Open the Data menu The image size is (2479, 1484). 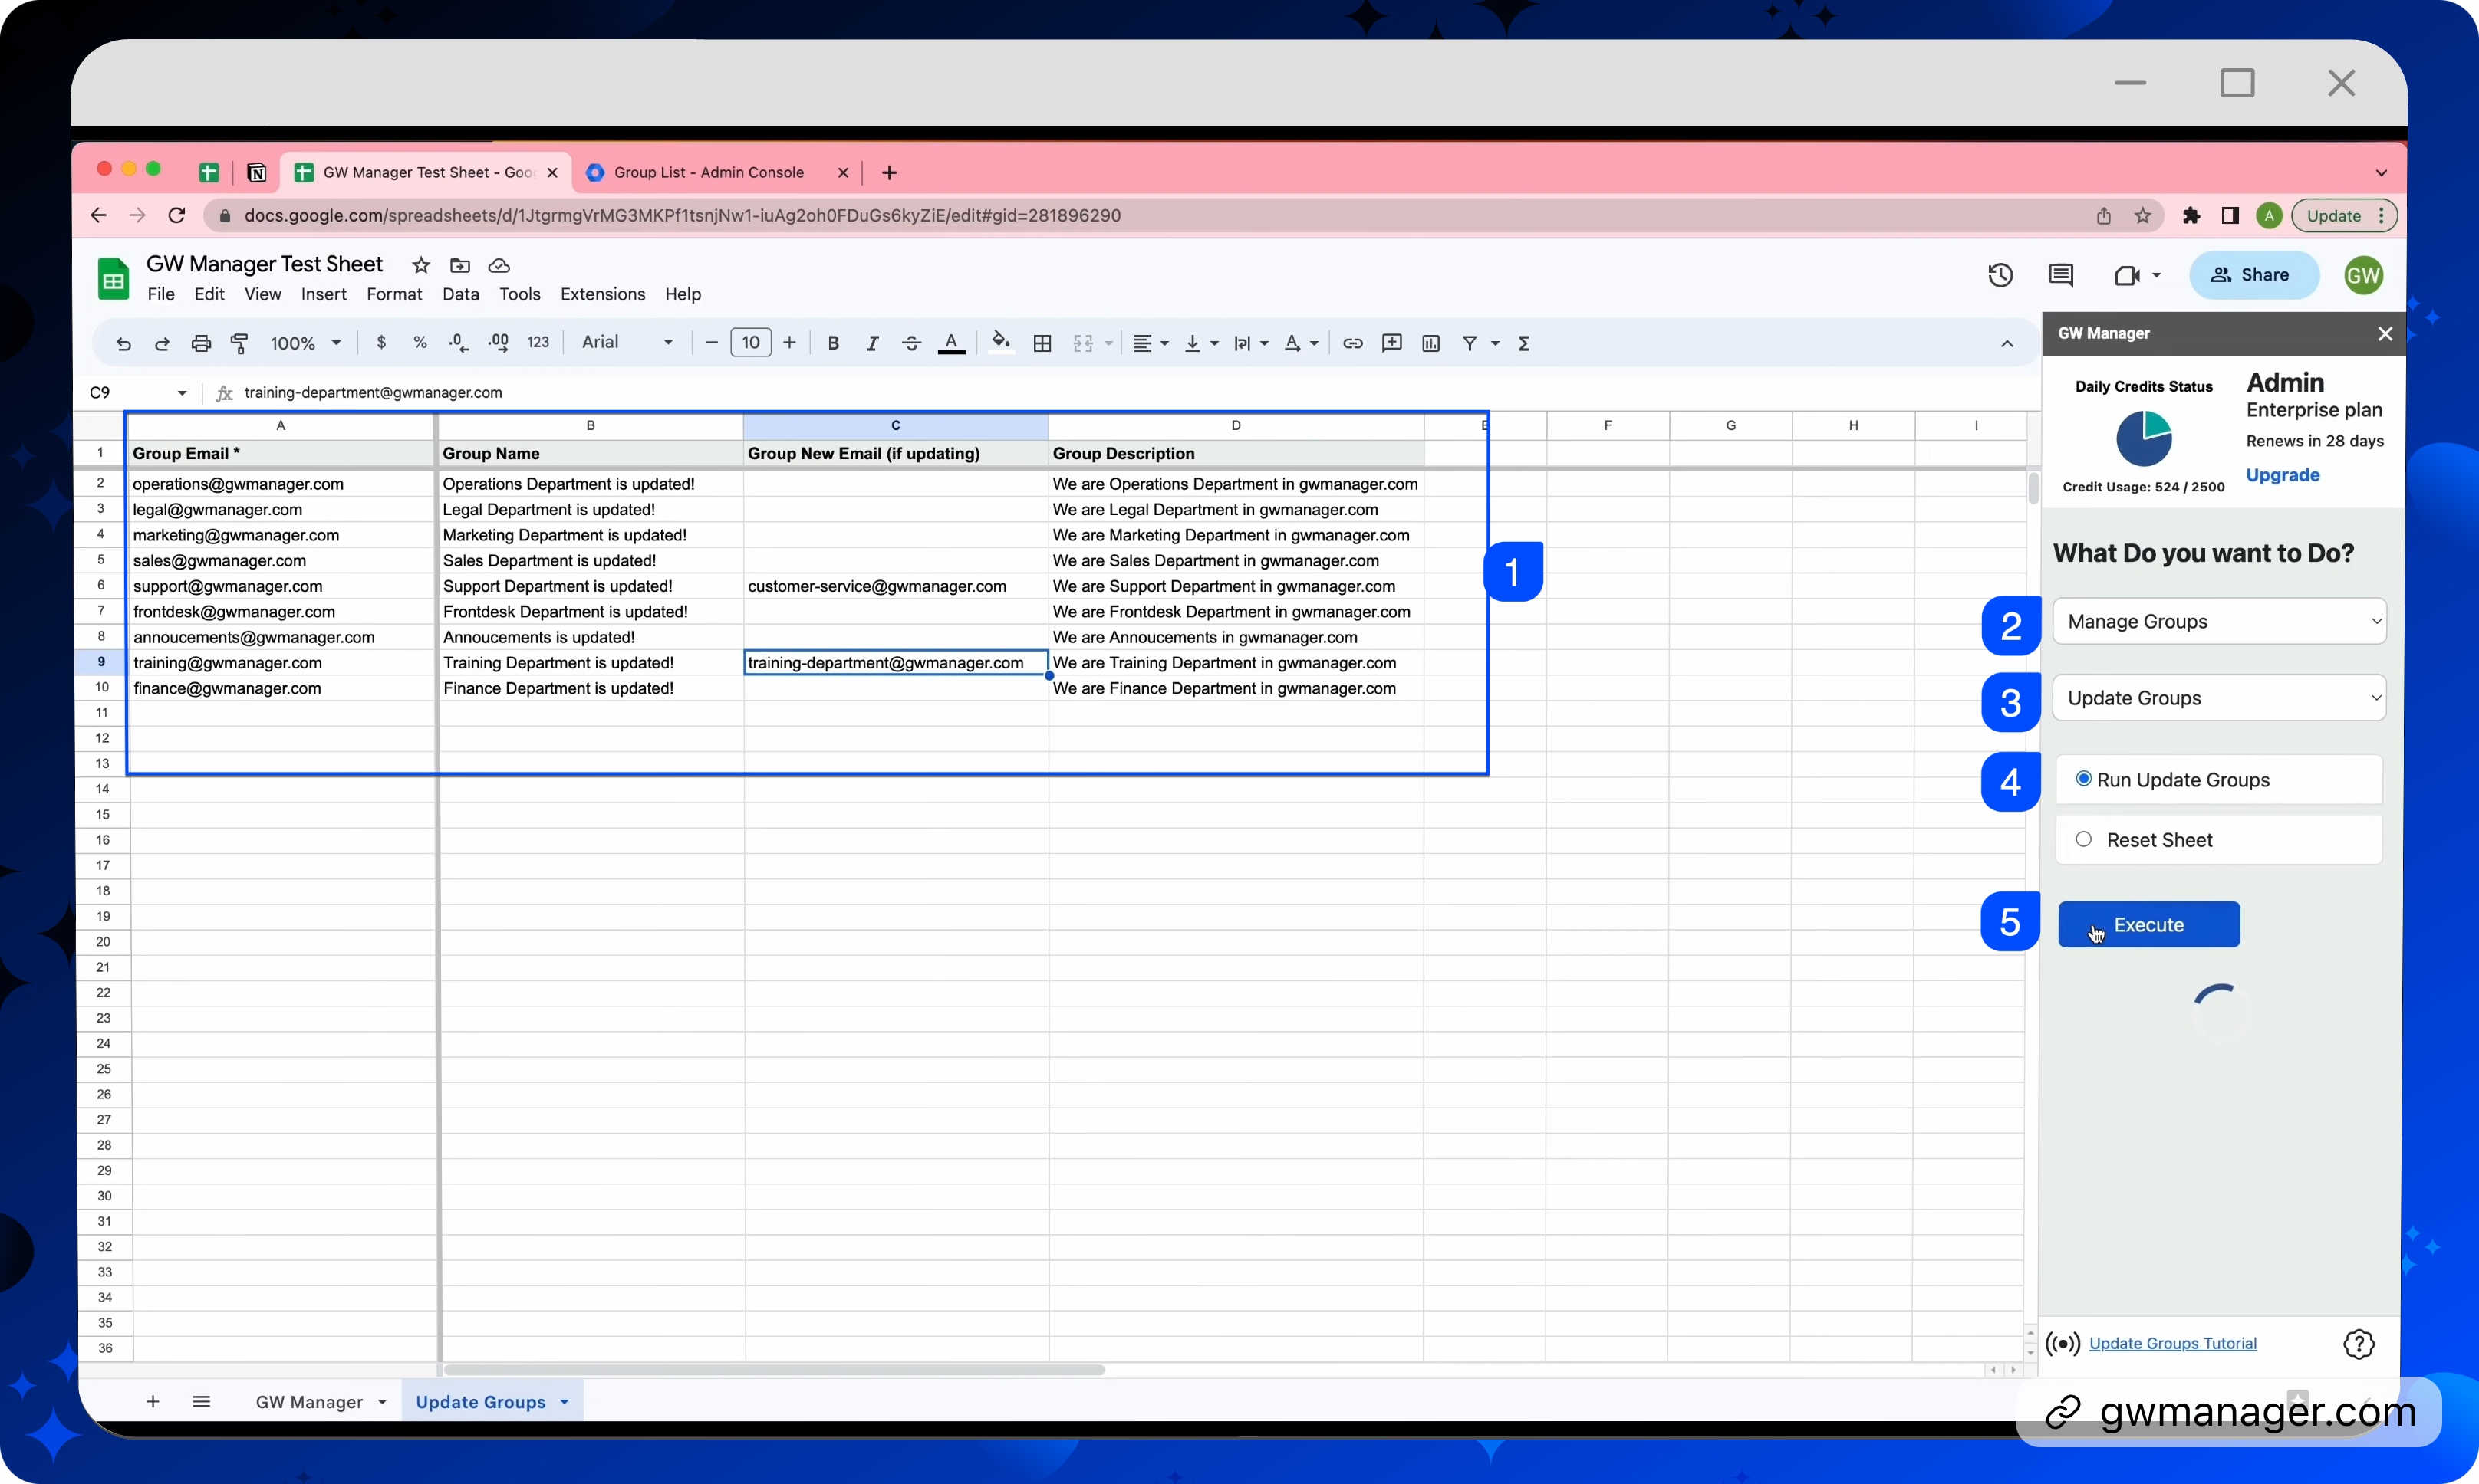point(460,294)
